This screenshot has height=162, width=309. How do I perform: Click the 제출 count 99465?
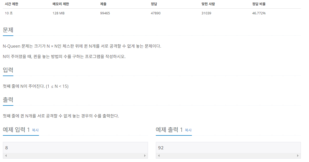click(105, 13)
